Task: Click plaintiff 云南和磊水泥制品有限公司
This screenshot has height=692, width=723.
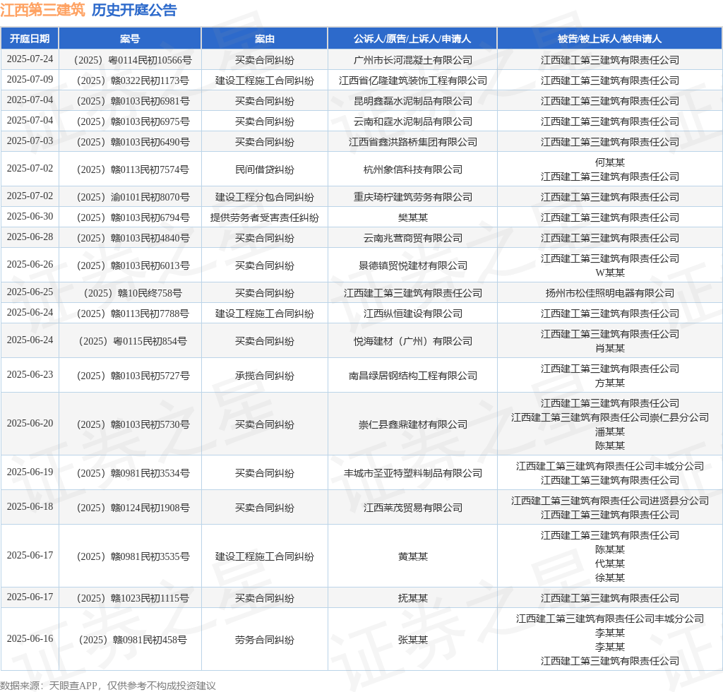Action: click(x=412, y=121)
